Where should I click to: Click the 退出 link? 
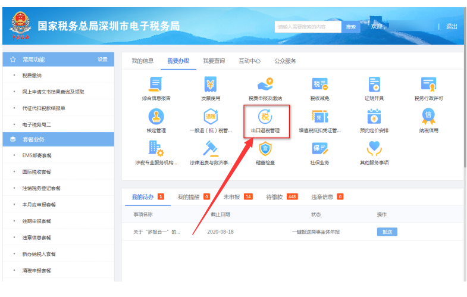click(452, 27)
